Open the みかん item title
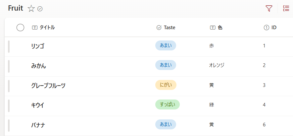The width and height of the screenshot is (293, 136). point(38,66)
